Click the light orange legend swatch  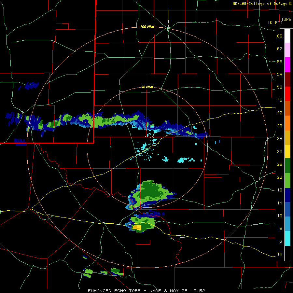(287, 123)
